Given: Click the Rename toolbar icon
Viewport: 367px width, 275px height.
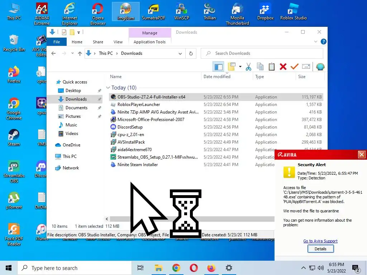Looking at the screenshot, I should click(306, 67).
